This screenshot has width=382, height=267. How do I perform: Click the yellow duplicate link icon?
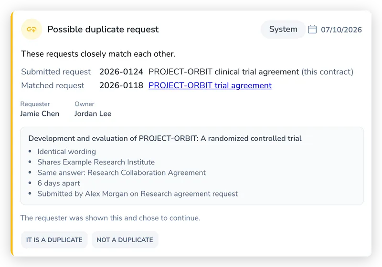[x=32, y=30]
